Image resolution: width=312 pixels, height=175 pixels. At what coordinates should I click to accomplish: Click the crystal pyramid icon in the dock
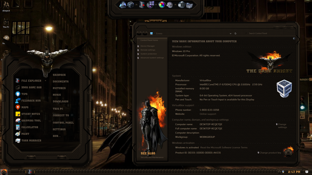click(123, 5)
